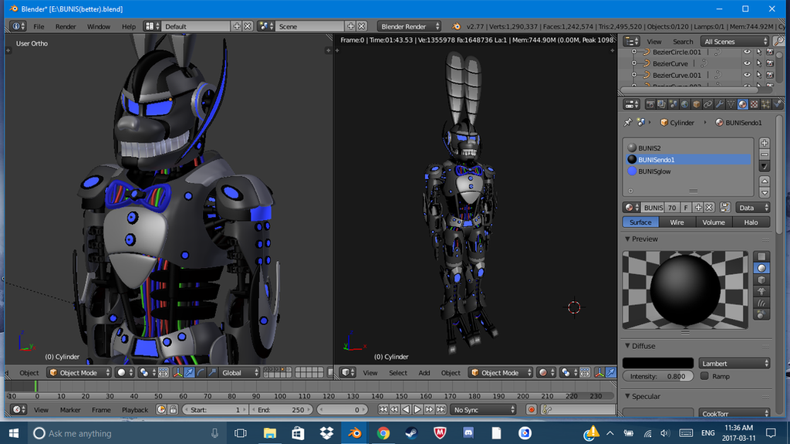Toggle visibility eye for BezierCurve.001
The width and height of the screenshot is (790, 444).
click(x=747, y=75)
